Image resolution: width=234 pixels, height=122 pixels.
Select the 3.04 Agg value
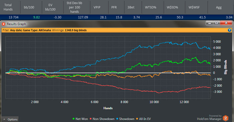pyautogui.click(x=229, y=17)
